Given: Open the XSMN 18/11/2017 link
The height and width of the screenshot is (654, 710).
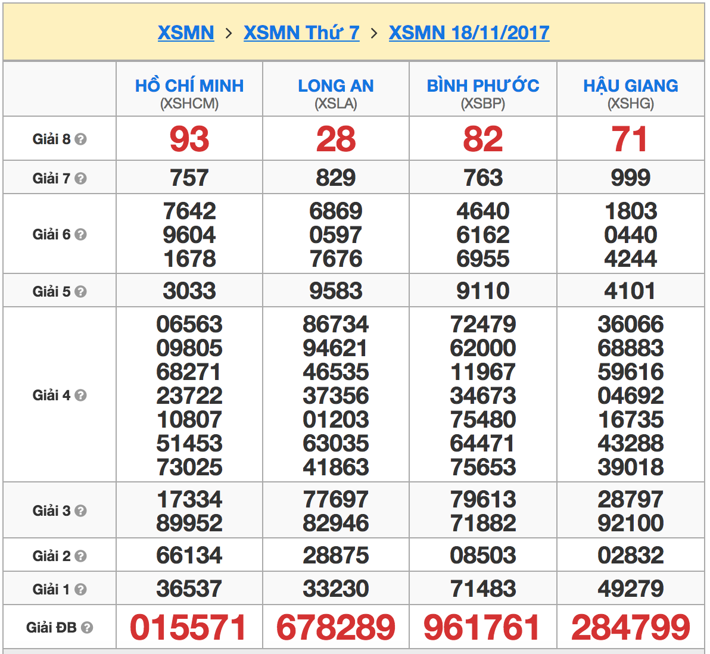Looking at the screenshot, I should [x=469, y=33].
